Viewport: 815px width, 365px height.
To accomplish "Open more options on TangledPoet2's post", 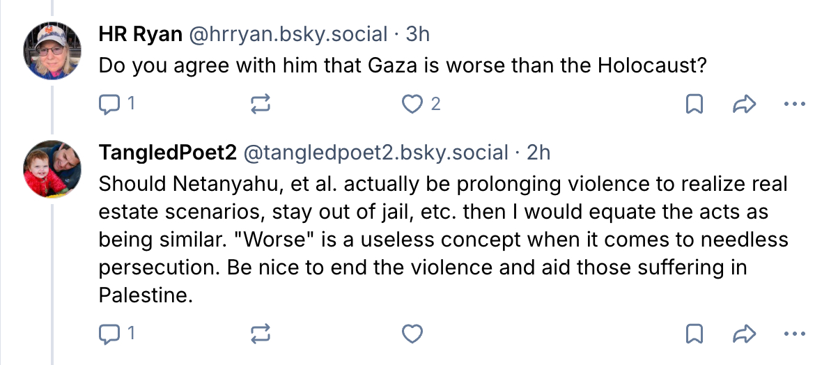I will (794, 334).
